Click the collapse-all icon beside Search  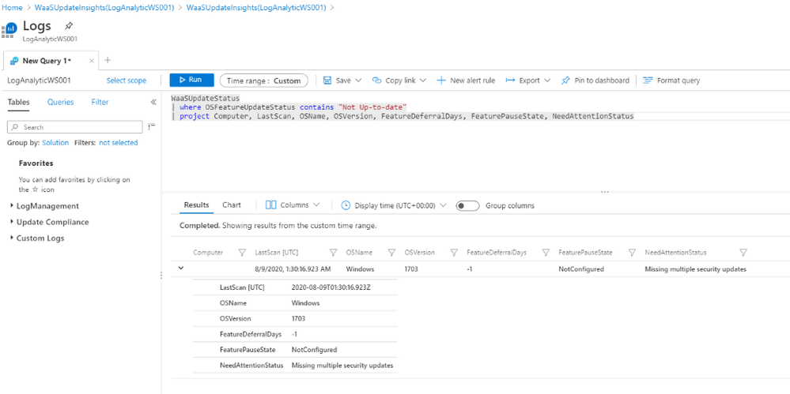[152, 127]
